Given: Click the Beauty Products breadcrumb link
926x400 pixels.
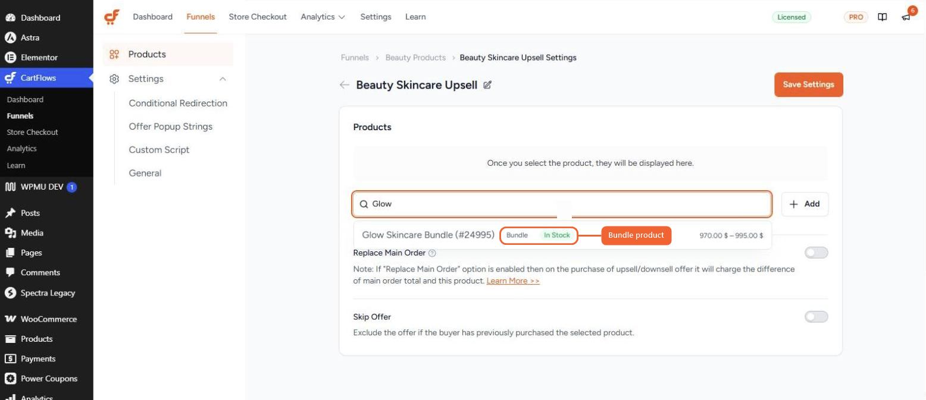Looking at the screenshot, I should tap(415, 58).
